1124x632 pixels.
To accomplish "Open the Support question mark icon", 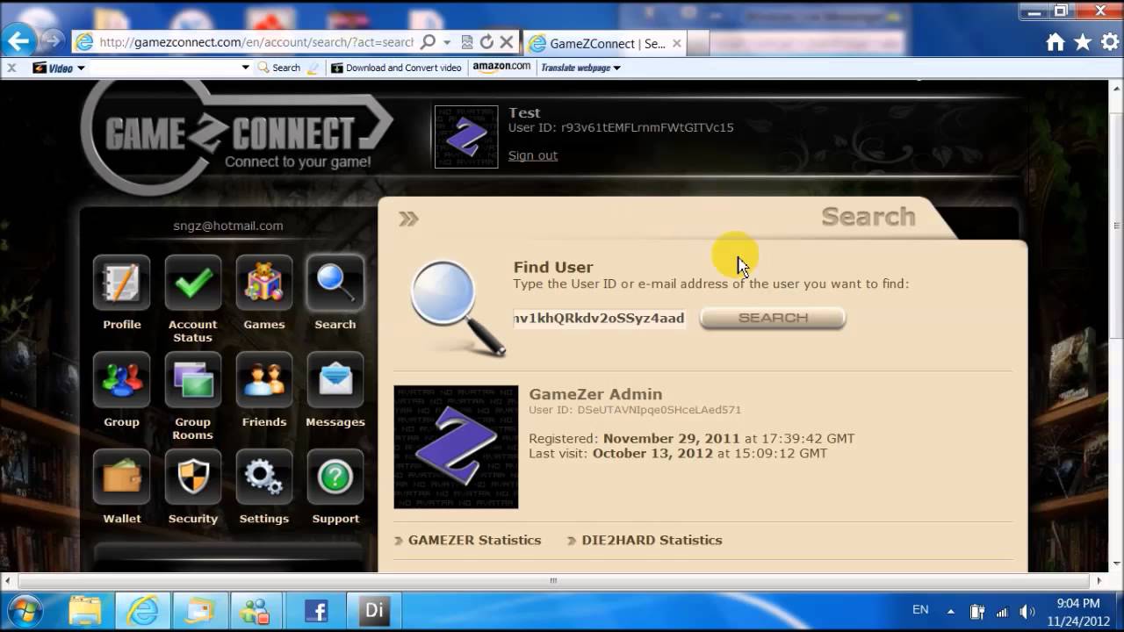I will point(335,478).
